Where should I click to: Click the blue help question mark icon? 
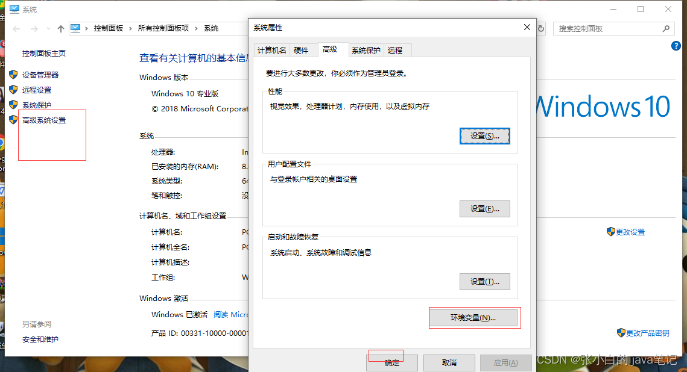point(676,46)
